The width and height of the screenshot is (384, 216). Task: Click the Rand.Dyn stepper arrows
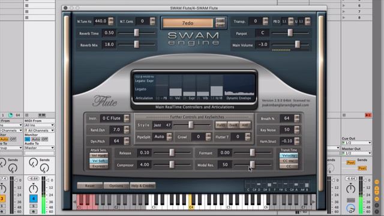pos(127,130)
